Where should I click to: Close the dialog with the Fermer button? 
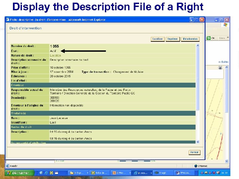coord(194,152)
